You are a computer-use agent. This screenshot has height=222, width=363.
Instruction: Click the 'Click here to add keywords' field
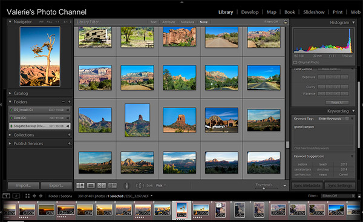point(312,148)
